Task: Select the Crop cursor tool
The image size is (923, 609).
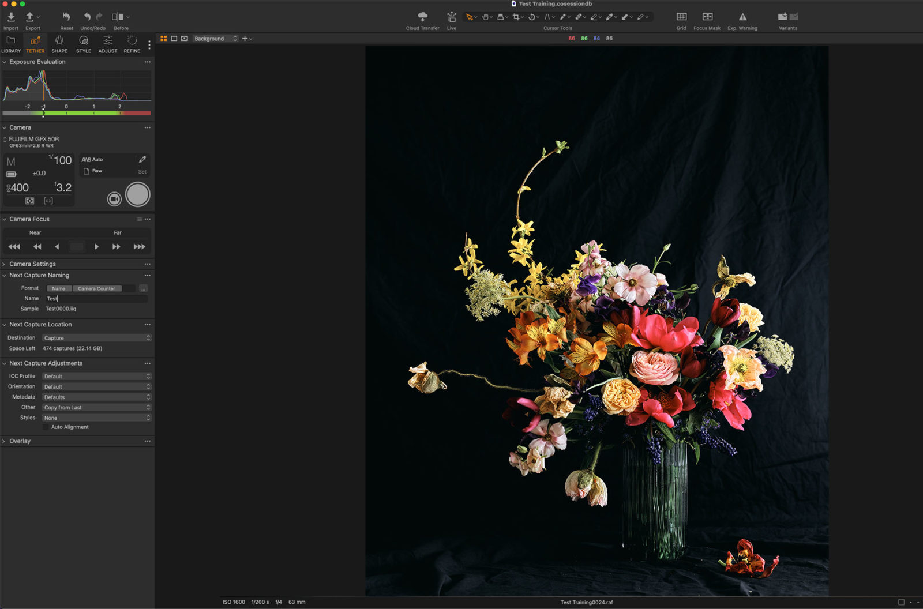Action: coord(515,17)
